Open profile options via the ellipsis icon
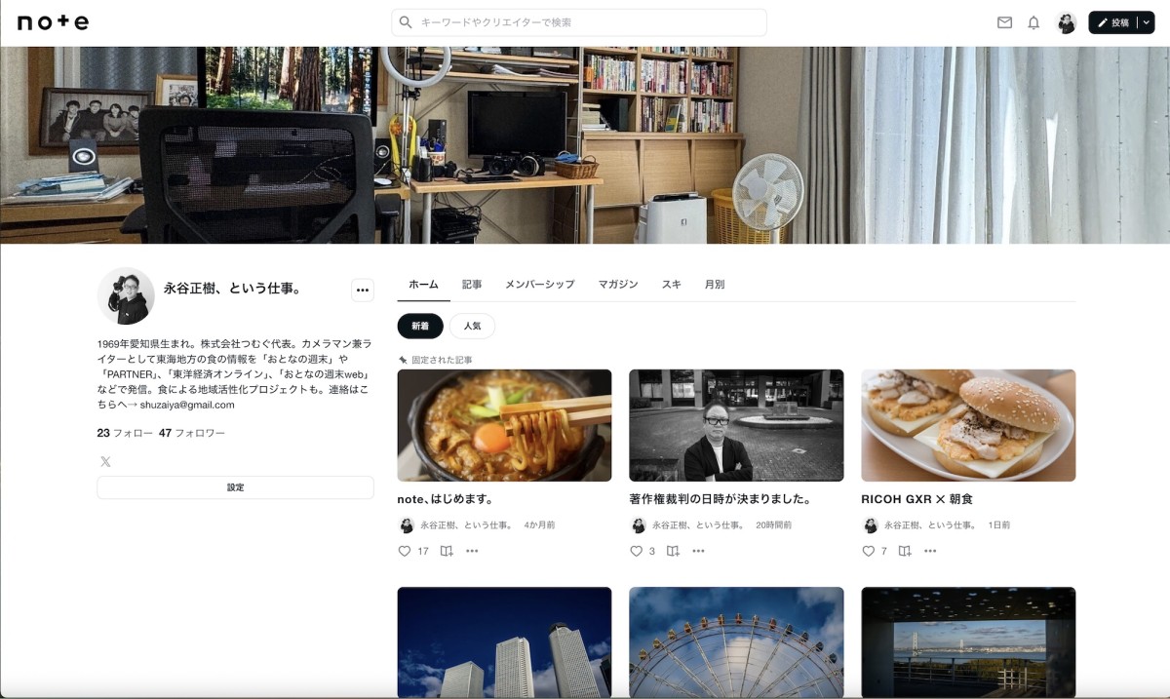The height and width of the screenshot is (699, 1170). click(x=362, y=290)
